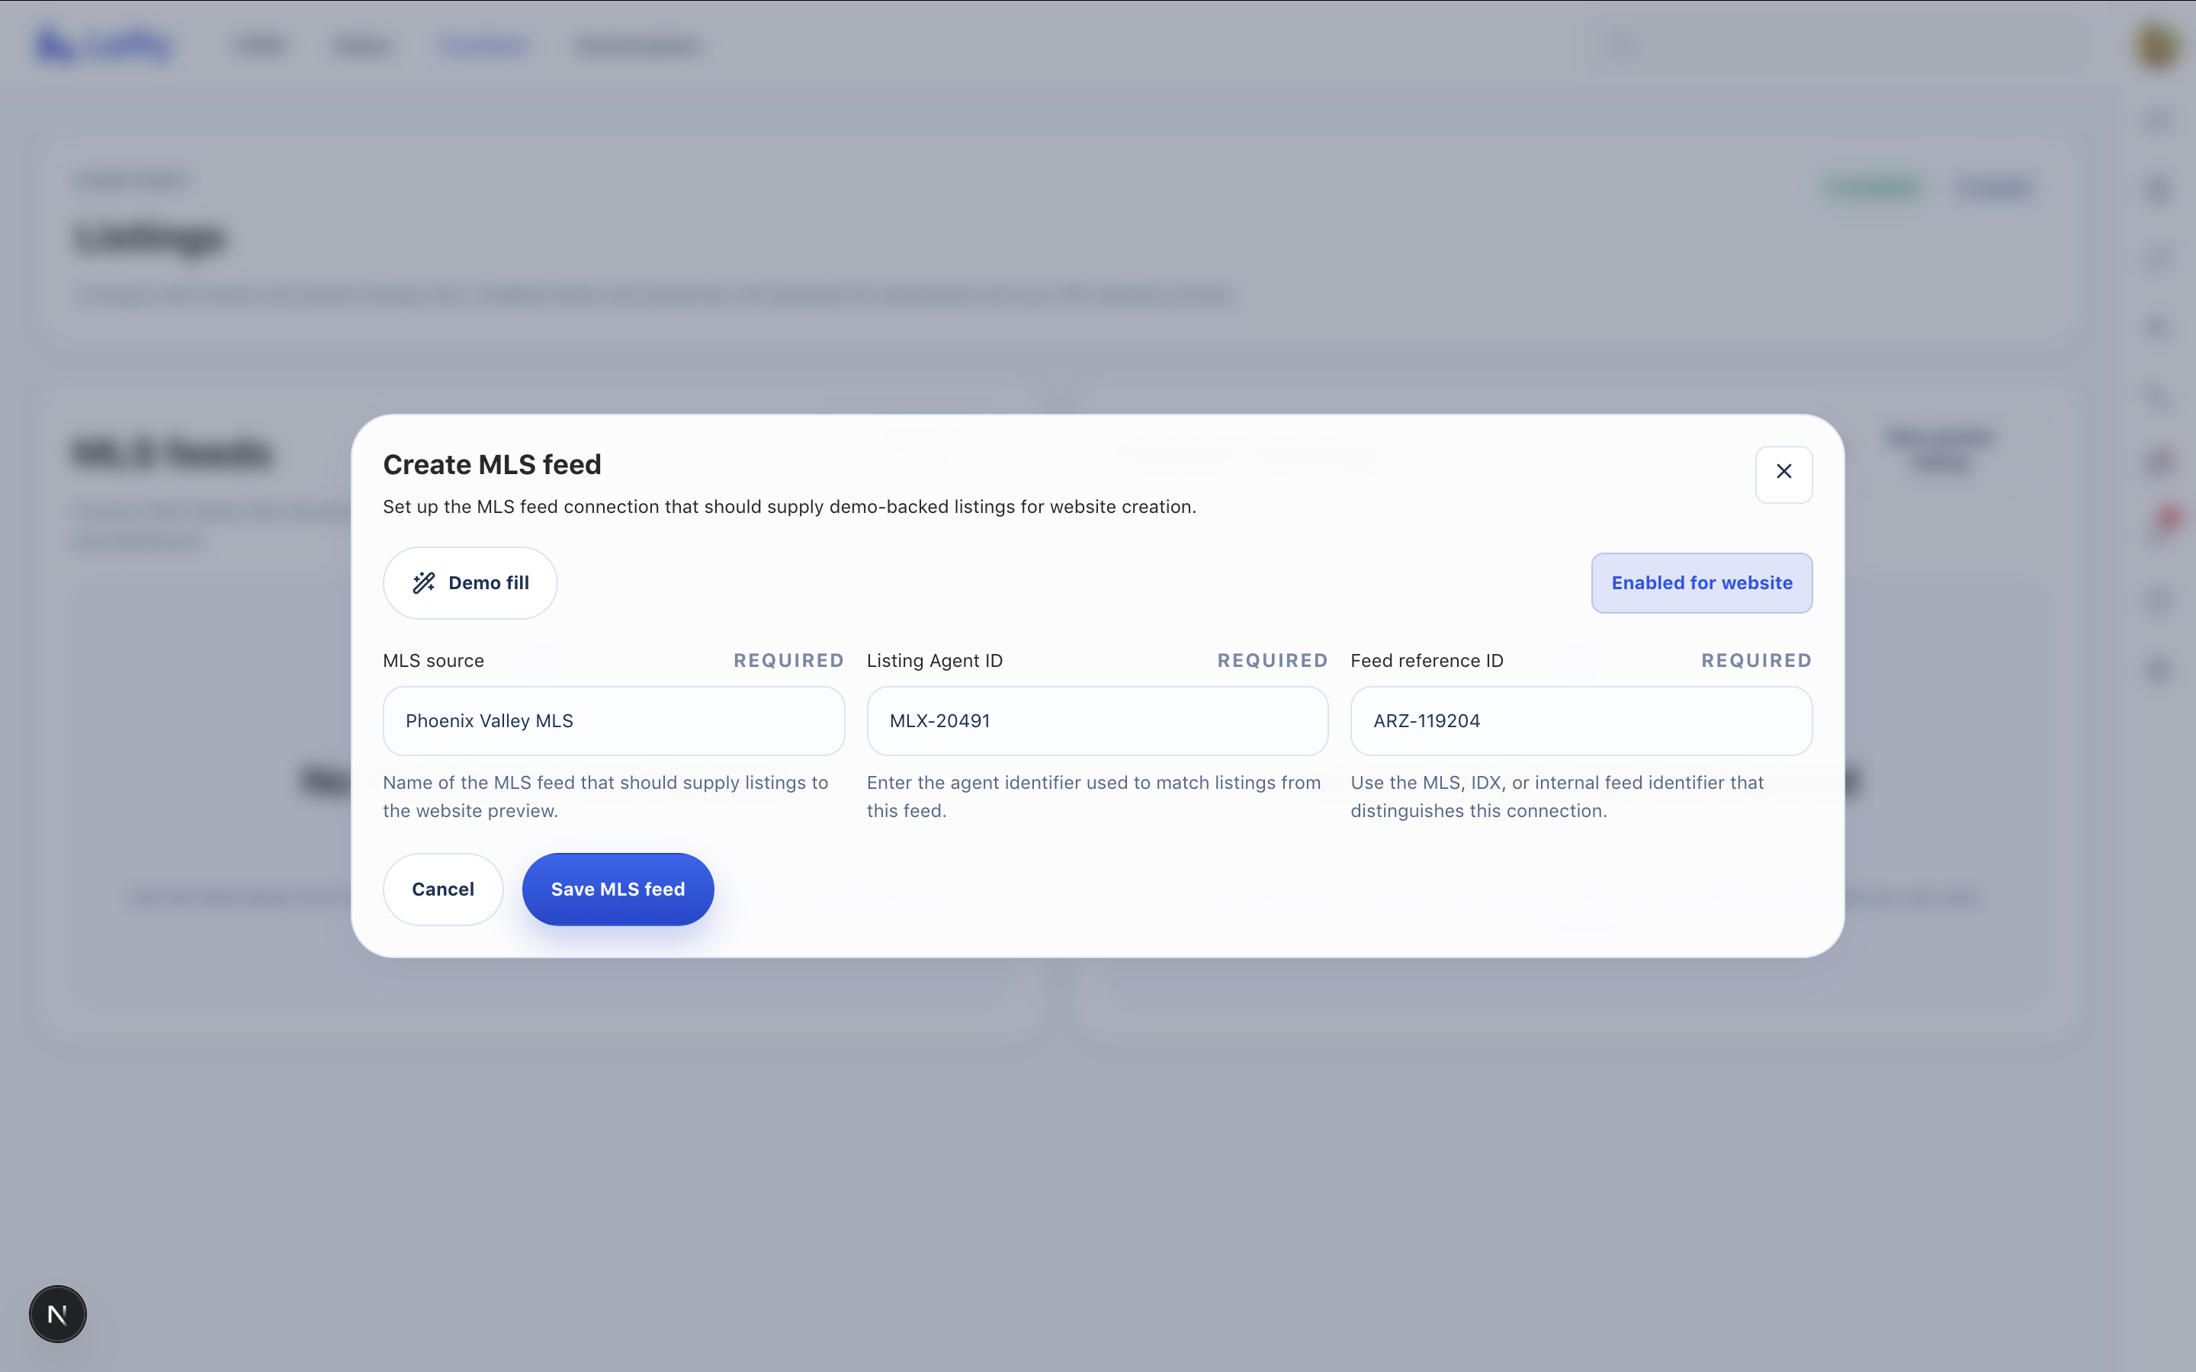
Task: Close the Create MLS feed dialog
Action: point(1783,473)
